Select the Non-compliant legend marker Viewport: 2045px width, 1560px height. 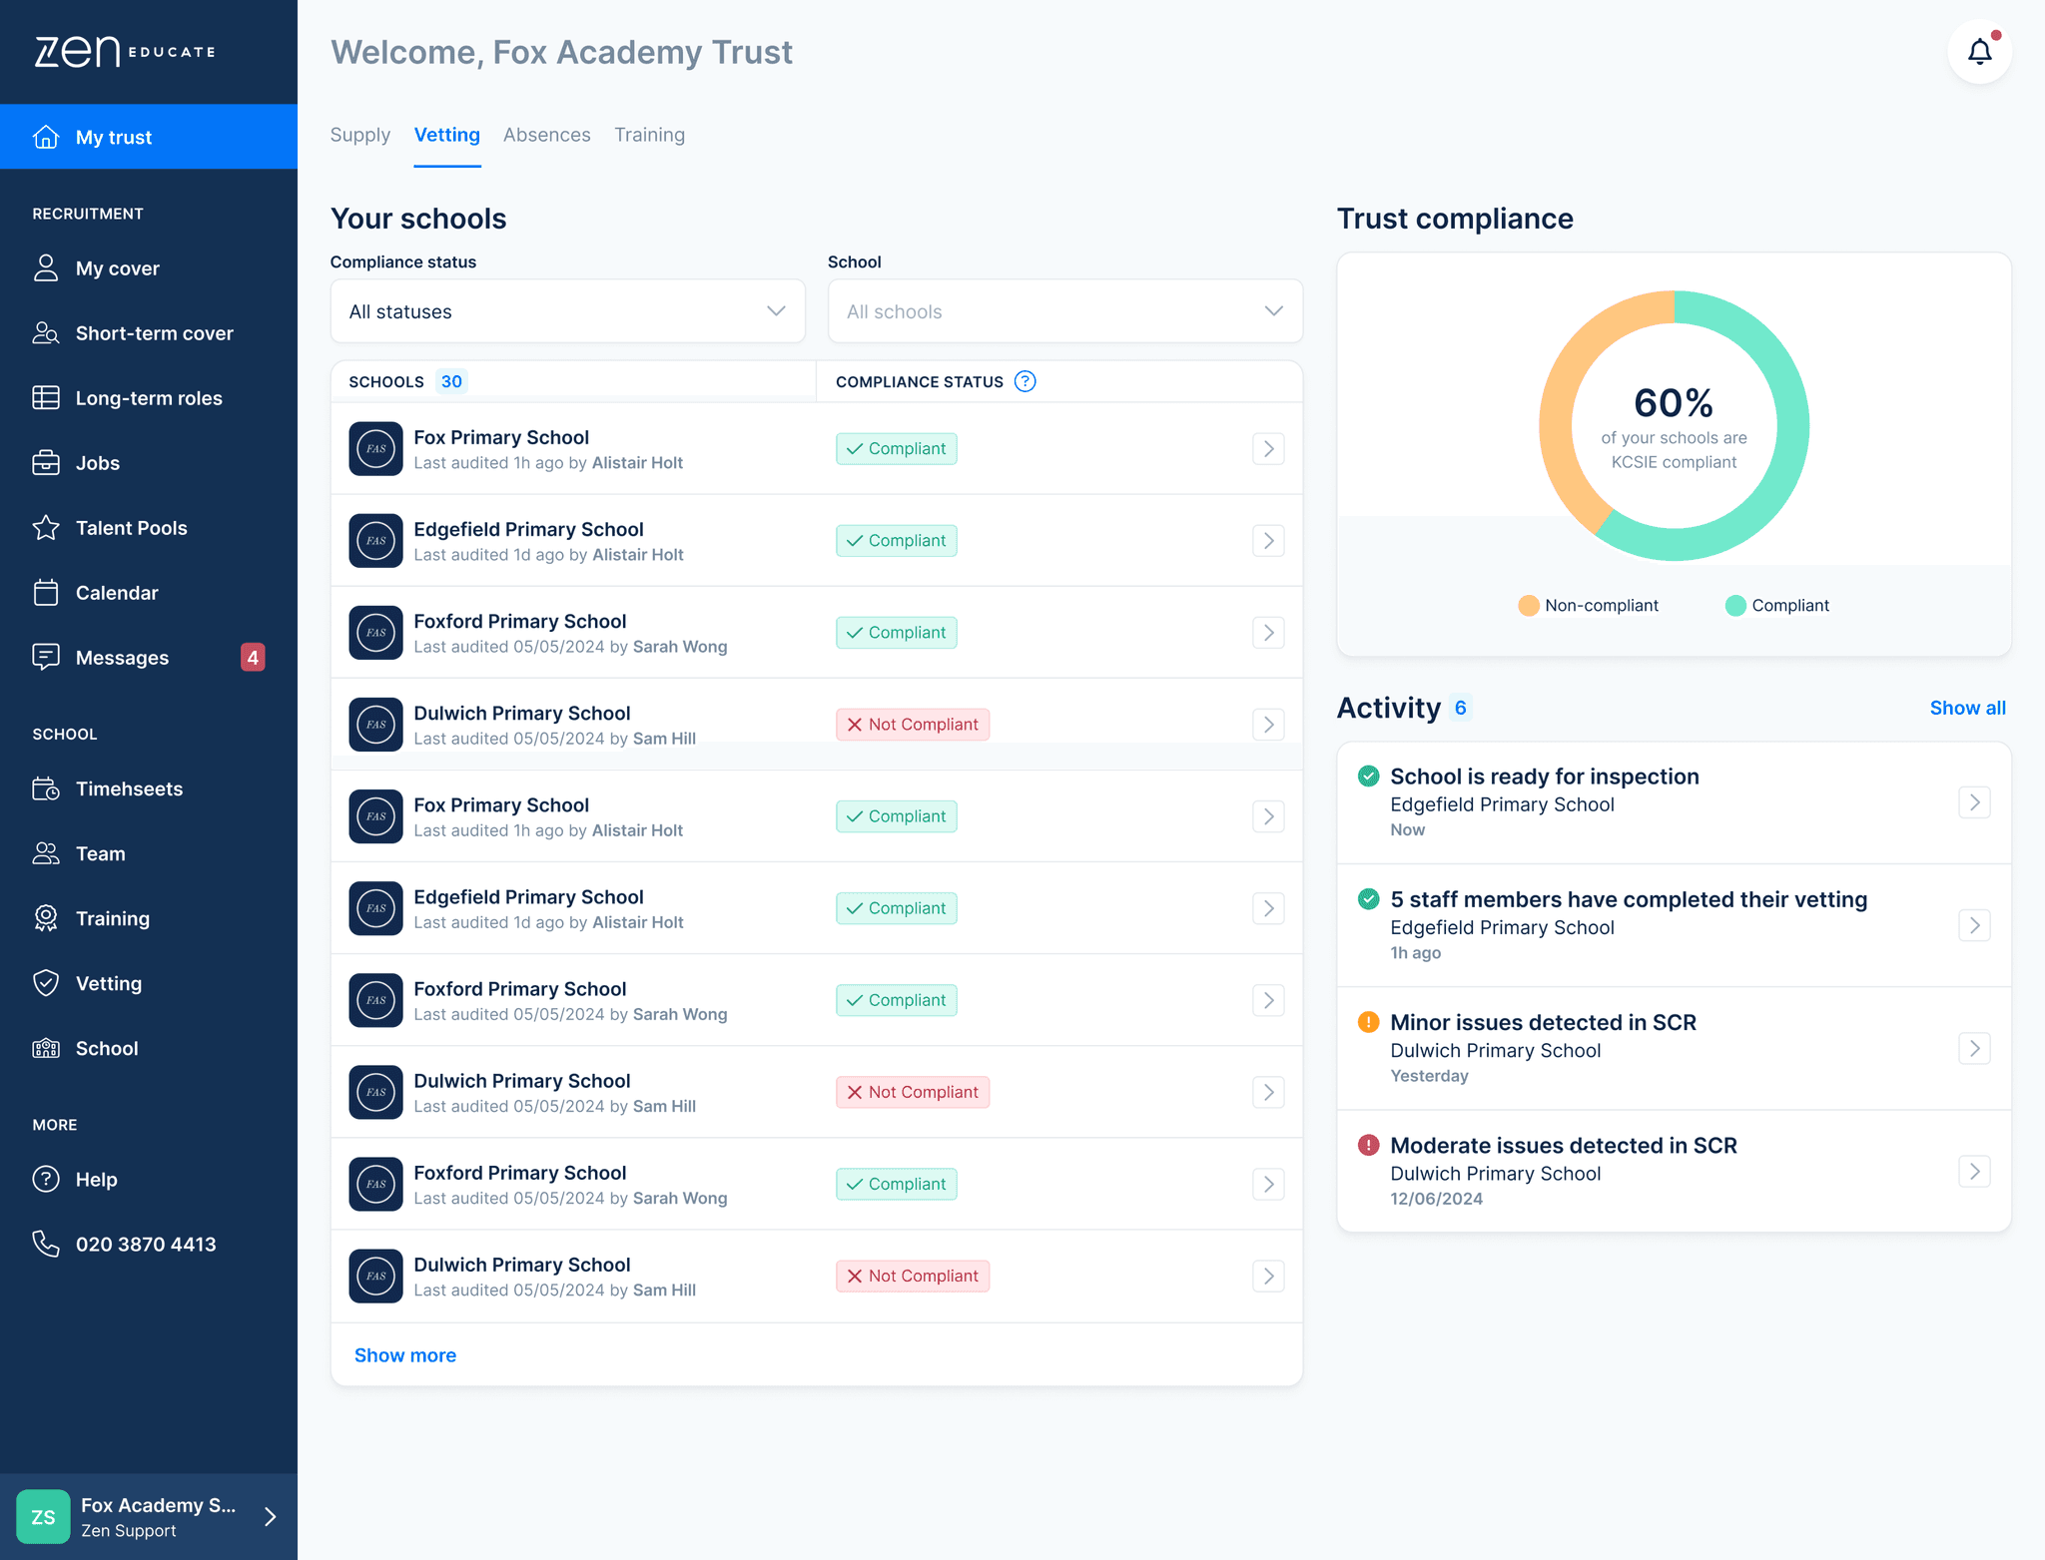pyautogui.click(x=1529, y=605)
